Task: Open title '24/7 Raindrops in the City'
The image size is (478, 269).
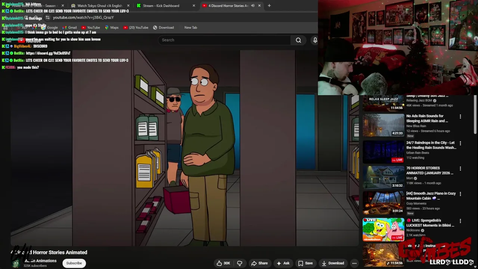Action: coord(431,145)
